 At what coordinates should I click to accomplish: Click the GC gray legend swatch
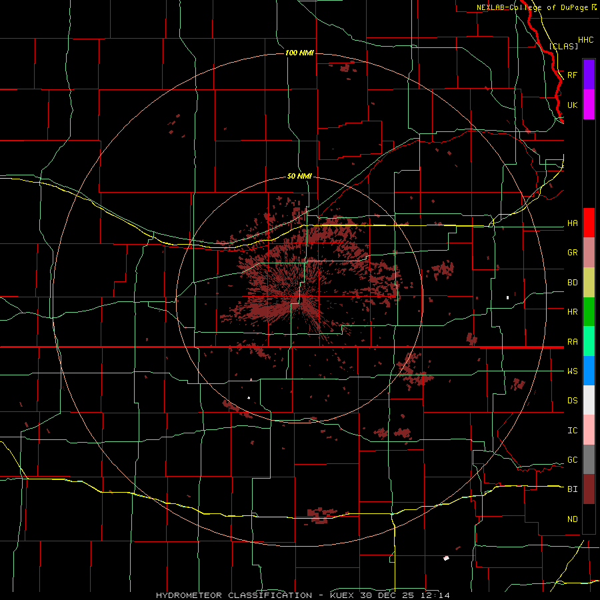coord(589,459)
